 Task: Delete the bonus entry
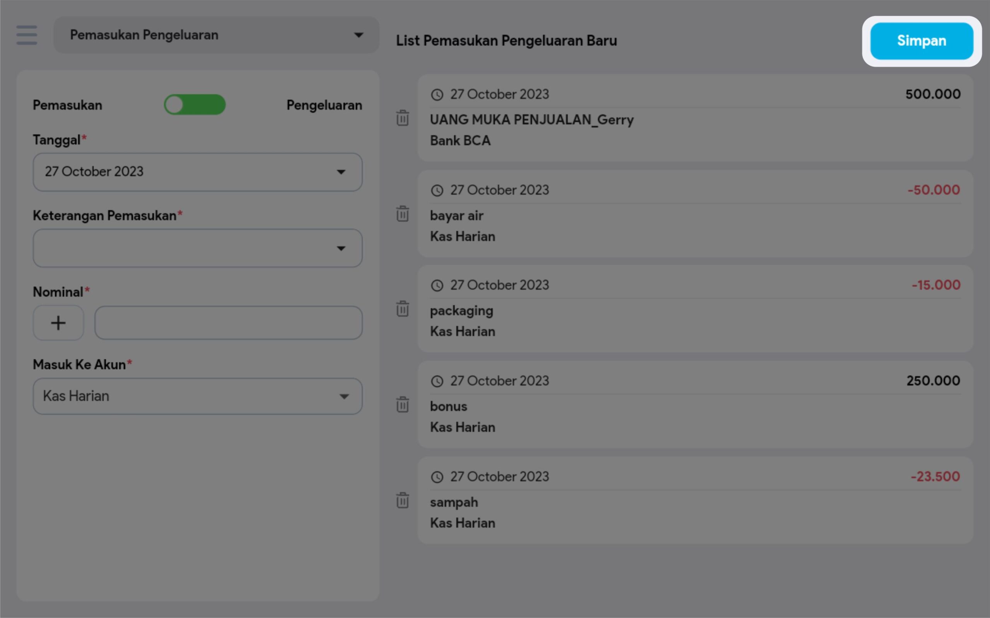[x=402, y=405]
